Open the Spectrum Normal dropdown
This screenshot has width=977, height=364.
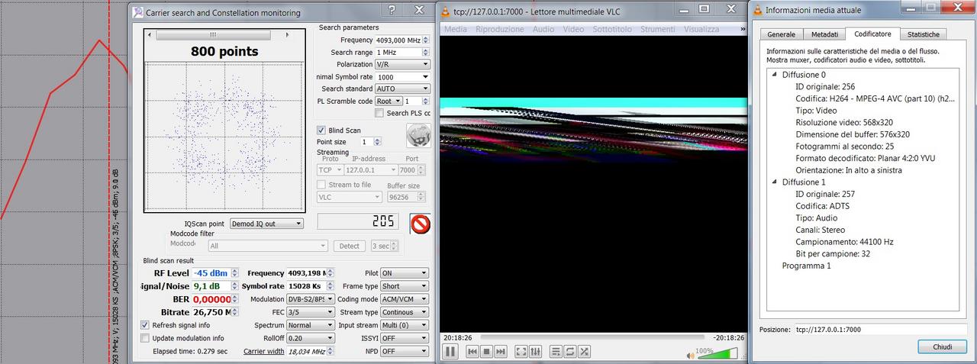click(x=310, y=325)
